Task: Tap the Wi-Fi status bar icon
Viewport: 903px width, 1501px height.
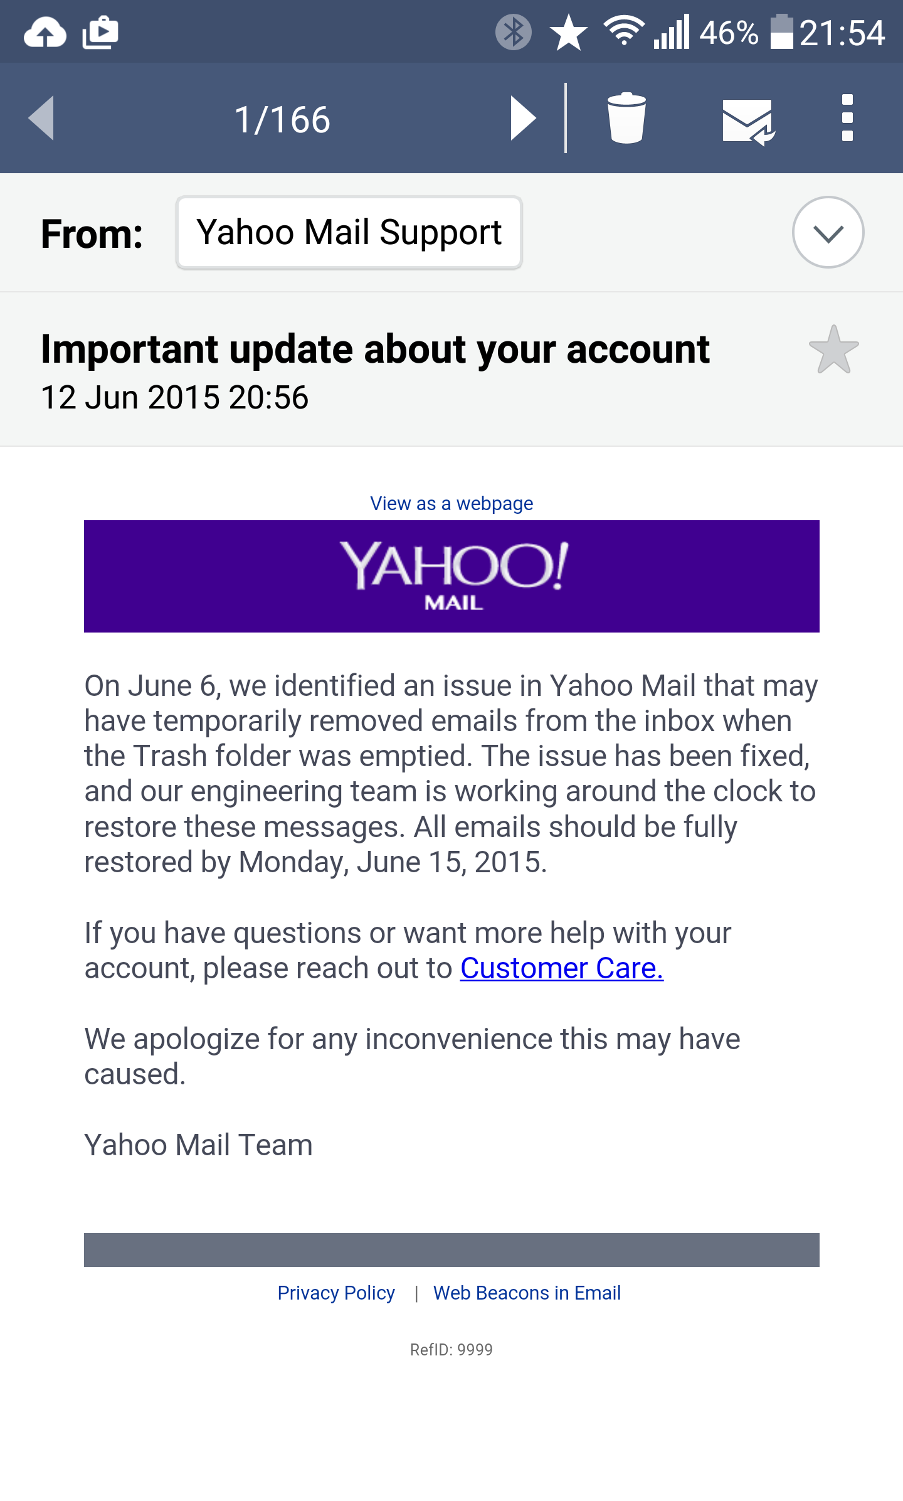Action: pos(623,31)
